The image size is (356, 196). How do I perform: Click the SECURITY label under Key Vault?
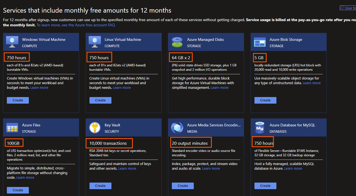tap(112, 132)
